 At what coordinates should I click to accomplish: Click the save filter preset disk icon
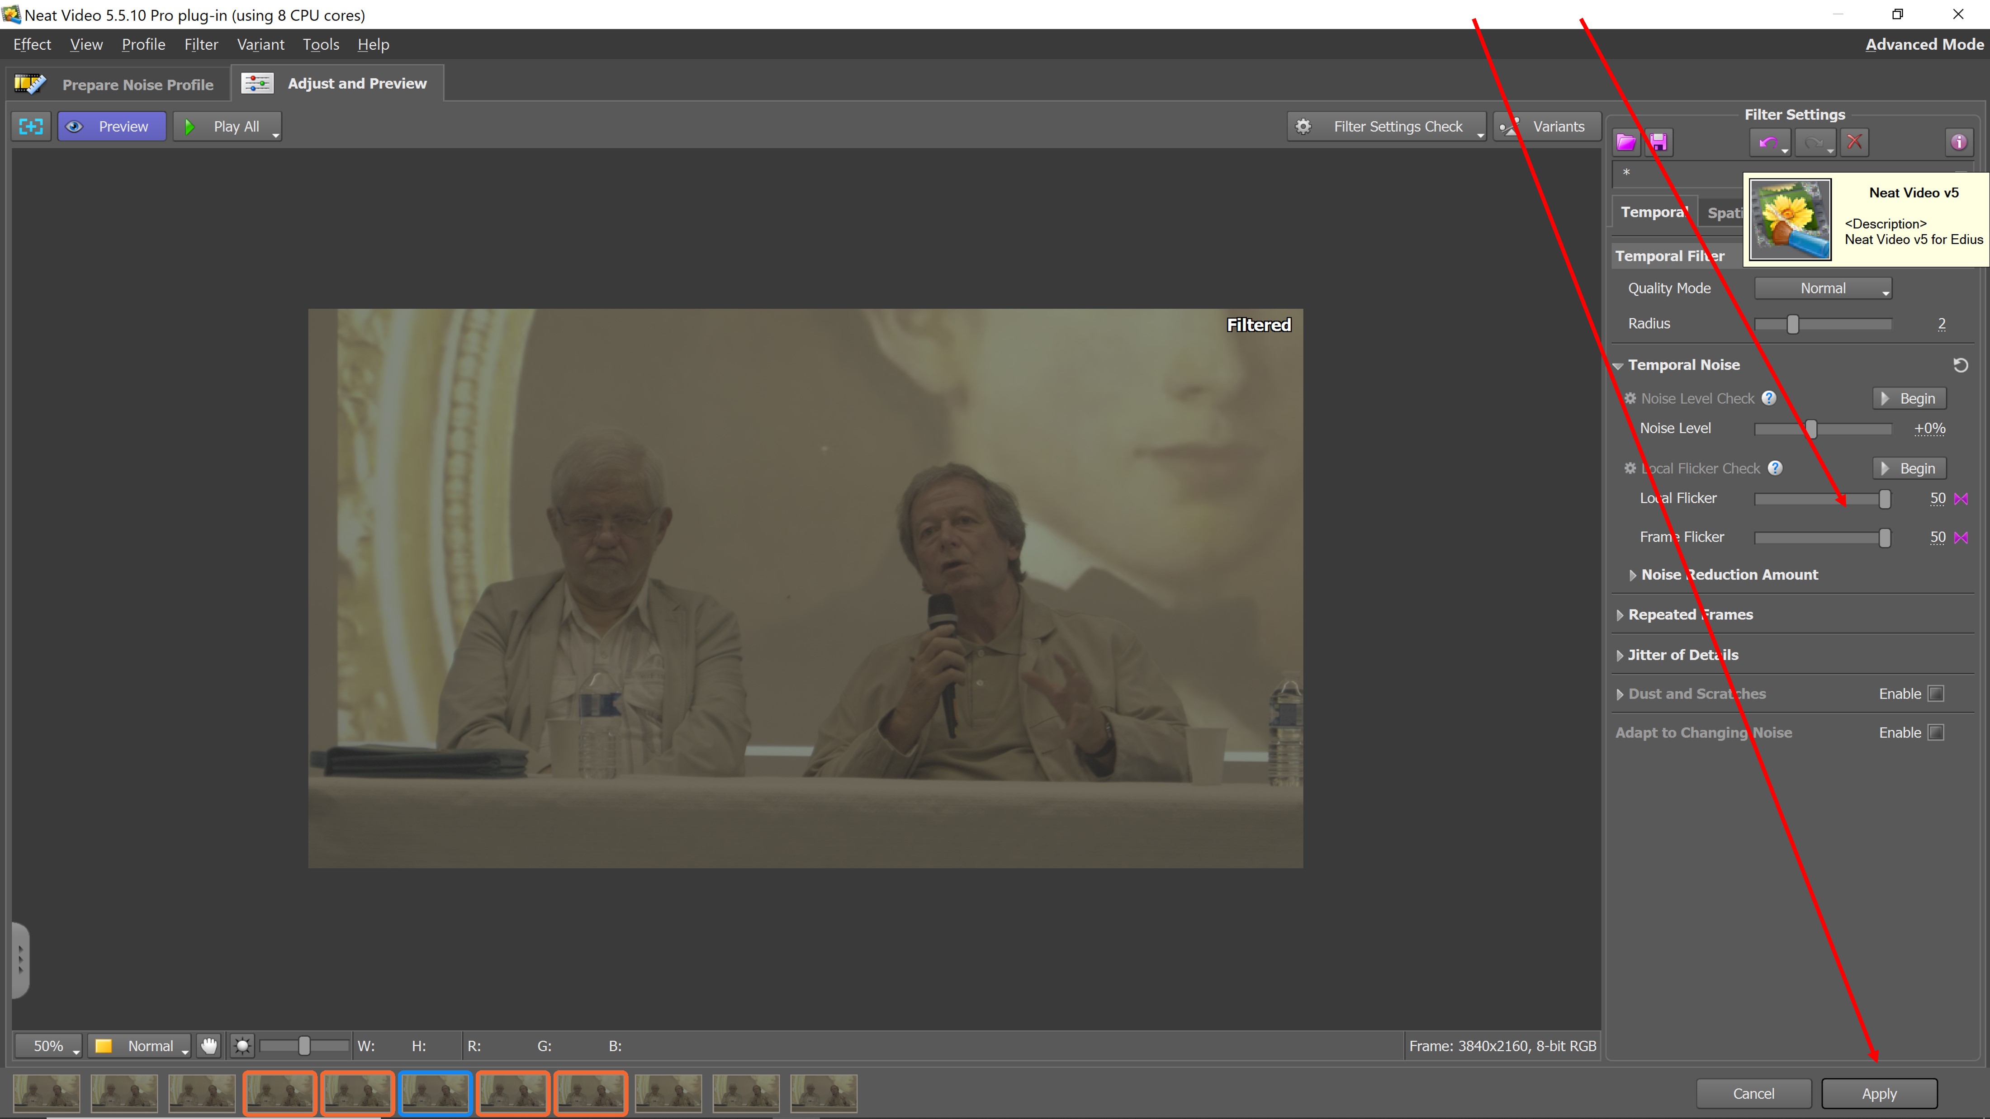(1658, 142)
